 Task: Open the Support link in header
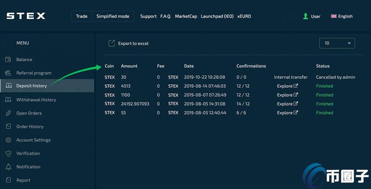click(x=148, y=16)
